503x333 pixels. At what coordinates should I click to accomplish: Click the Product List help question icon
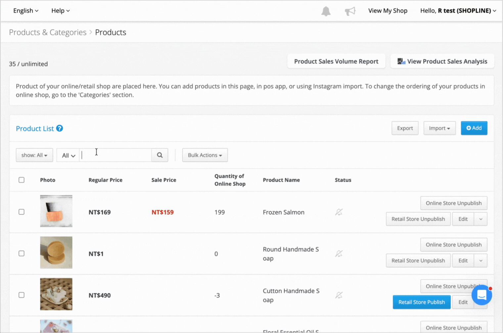[60, 128]
